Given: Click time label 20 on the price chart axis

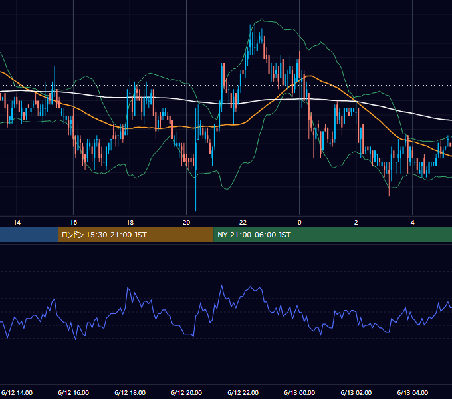Looking at the screenshot, I should click(187, 223).
